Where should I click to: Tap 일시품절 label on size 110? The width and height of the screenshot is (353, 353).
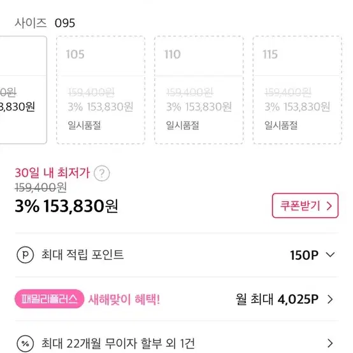pyautogui.click(x=182, y=126)
